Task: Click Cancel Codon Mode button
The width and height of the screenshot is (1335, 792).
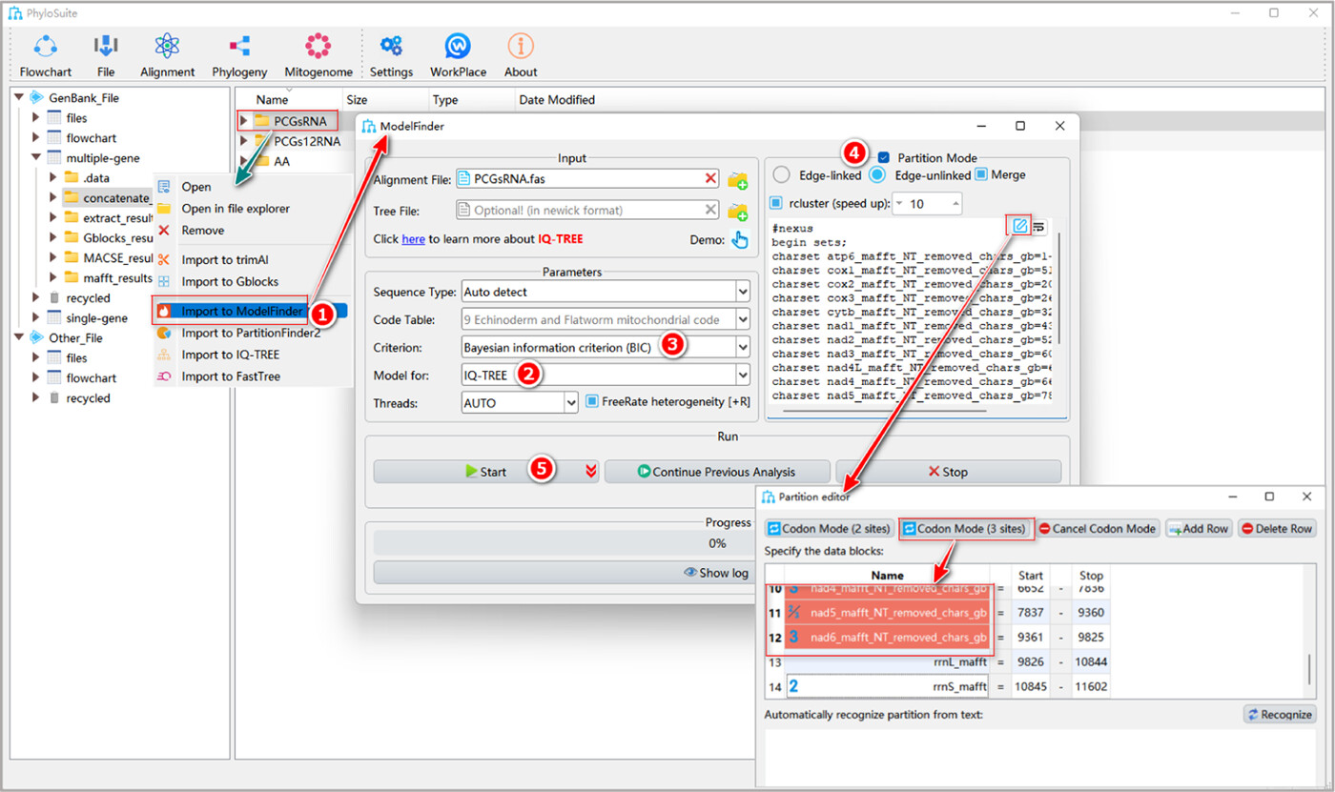Action: pos(1099,528)
